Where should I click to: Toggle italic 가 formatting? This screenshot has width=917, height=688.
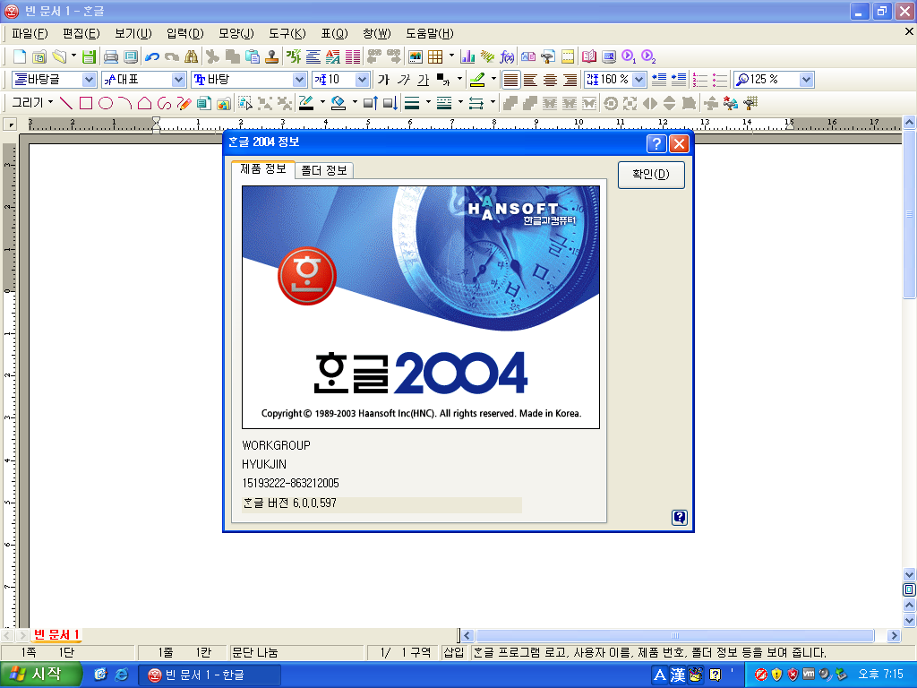[404, 80]
